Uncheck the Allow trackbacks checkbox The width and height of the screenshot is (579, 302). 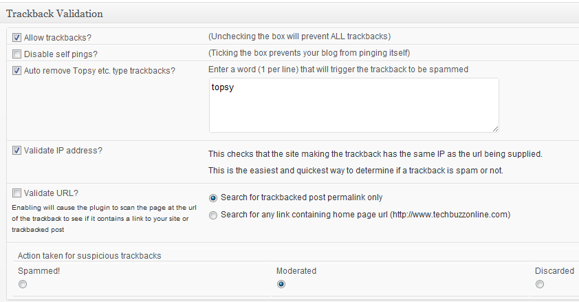pyautogui.click(x=17, y=37)
